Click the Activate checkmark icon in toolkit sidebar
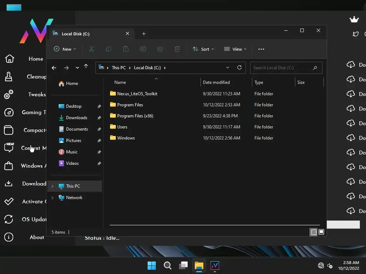The image size is (366, 274). point(9,201)
